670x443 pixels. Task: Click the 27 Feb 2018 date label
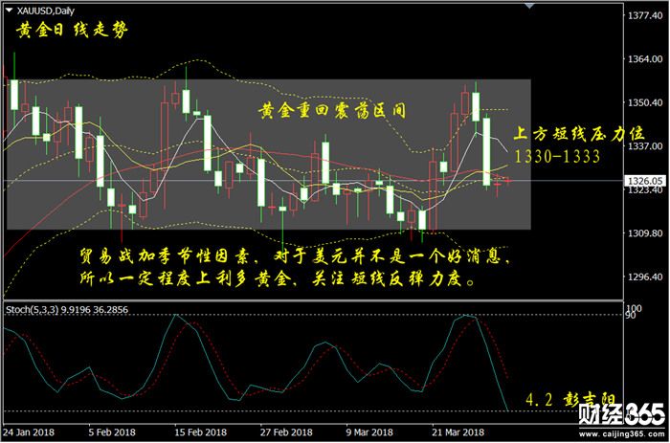286,432
